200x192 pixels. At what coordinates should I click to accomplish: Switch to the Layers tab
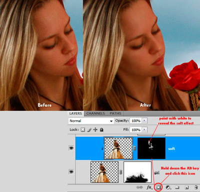(75, 113)
